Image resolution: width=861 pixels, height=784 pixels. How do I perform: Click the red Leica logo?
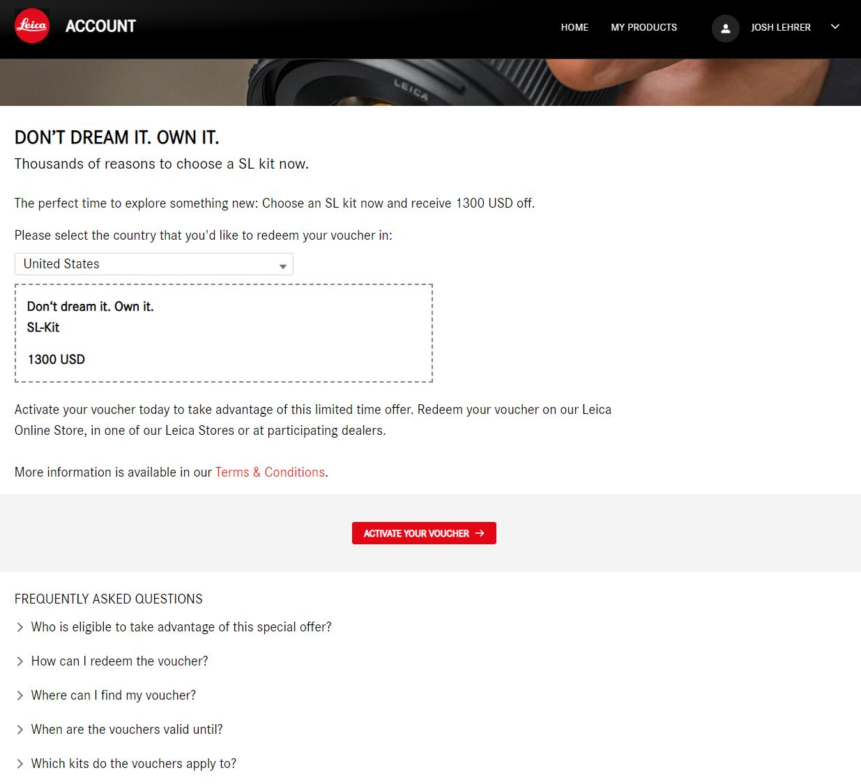[x=32, y=26]
